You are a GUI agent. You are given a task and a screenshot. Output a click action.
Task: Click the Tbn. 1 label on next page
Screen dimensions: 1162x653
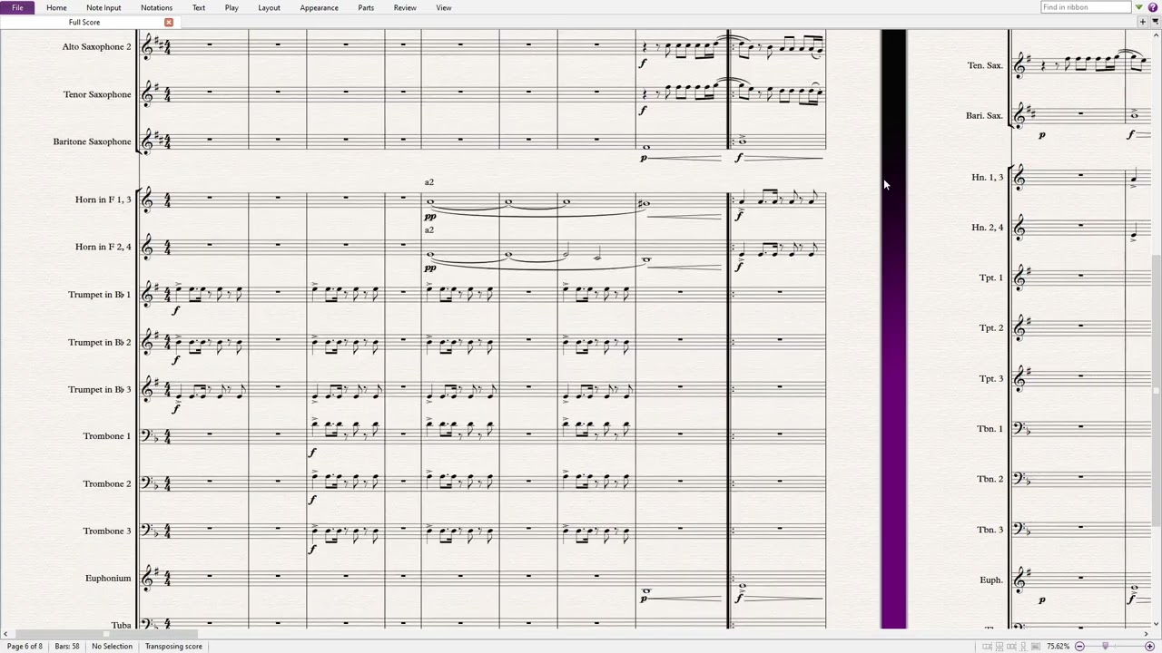[990, 428]
